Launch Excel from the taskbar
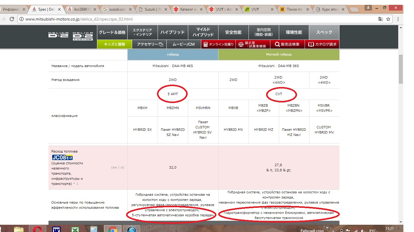Screen dimensions: 414x232 pyautogui.click(x=75, y=230)
